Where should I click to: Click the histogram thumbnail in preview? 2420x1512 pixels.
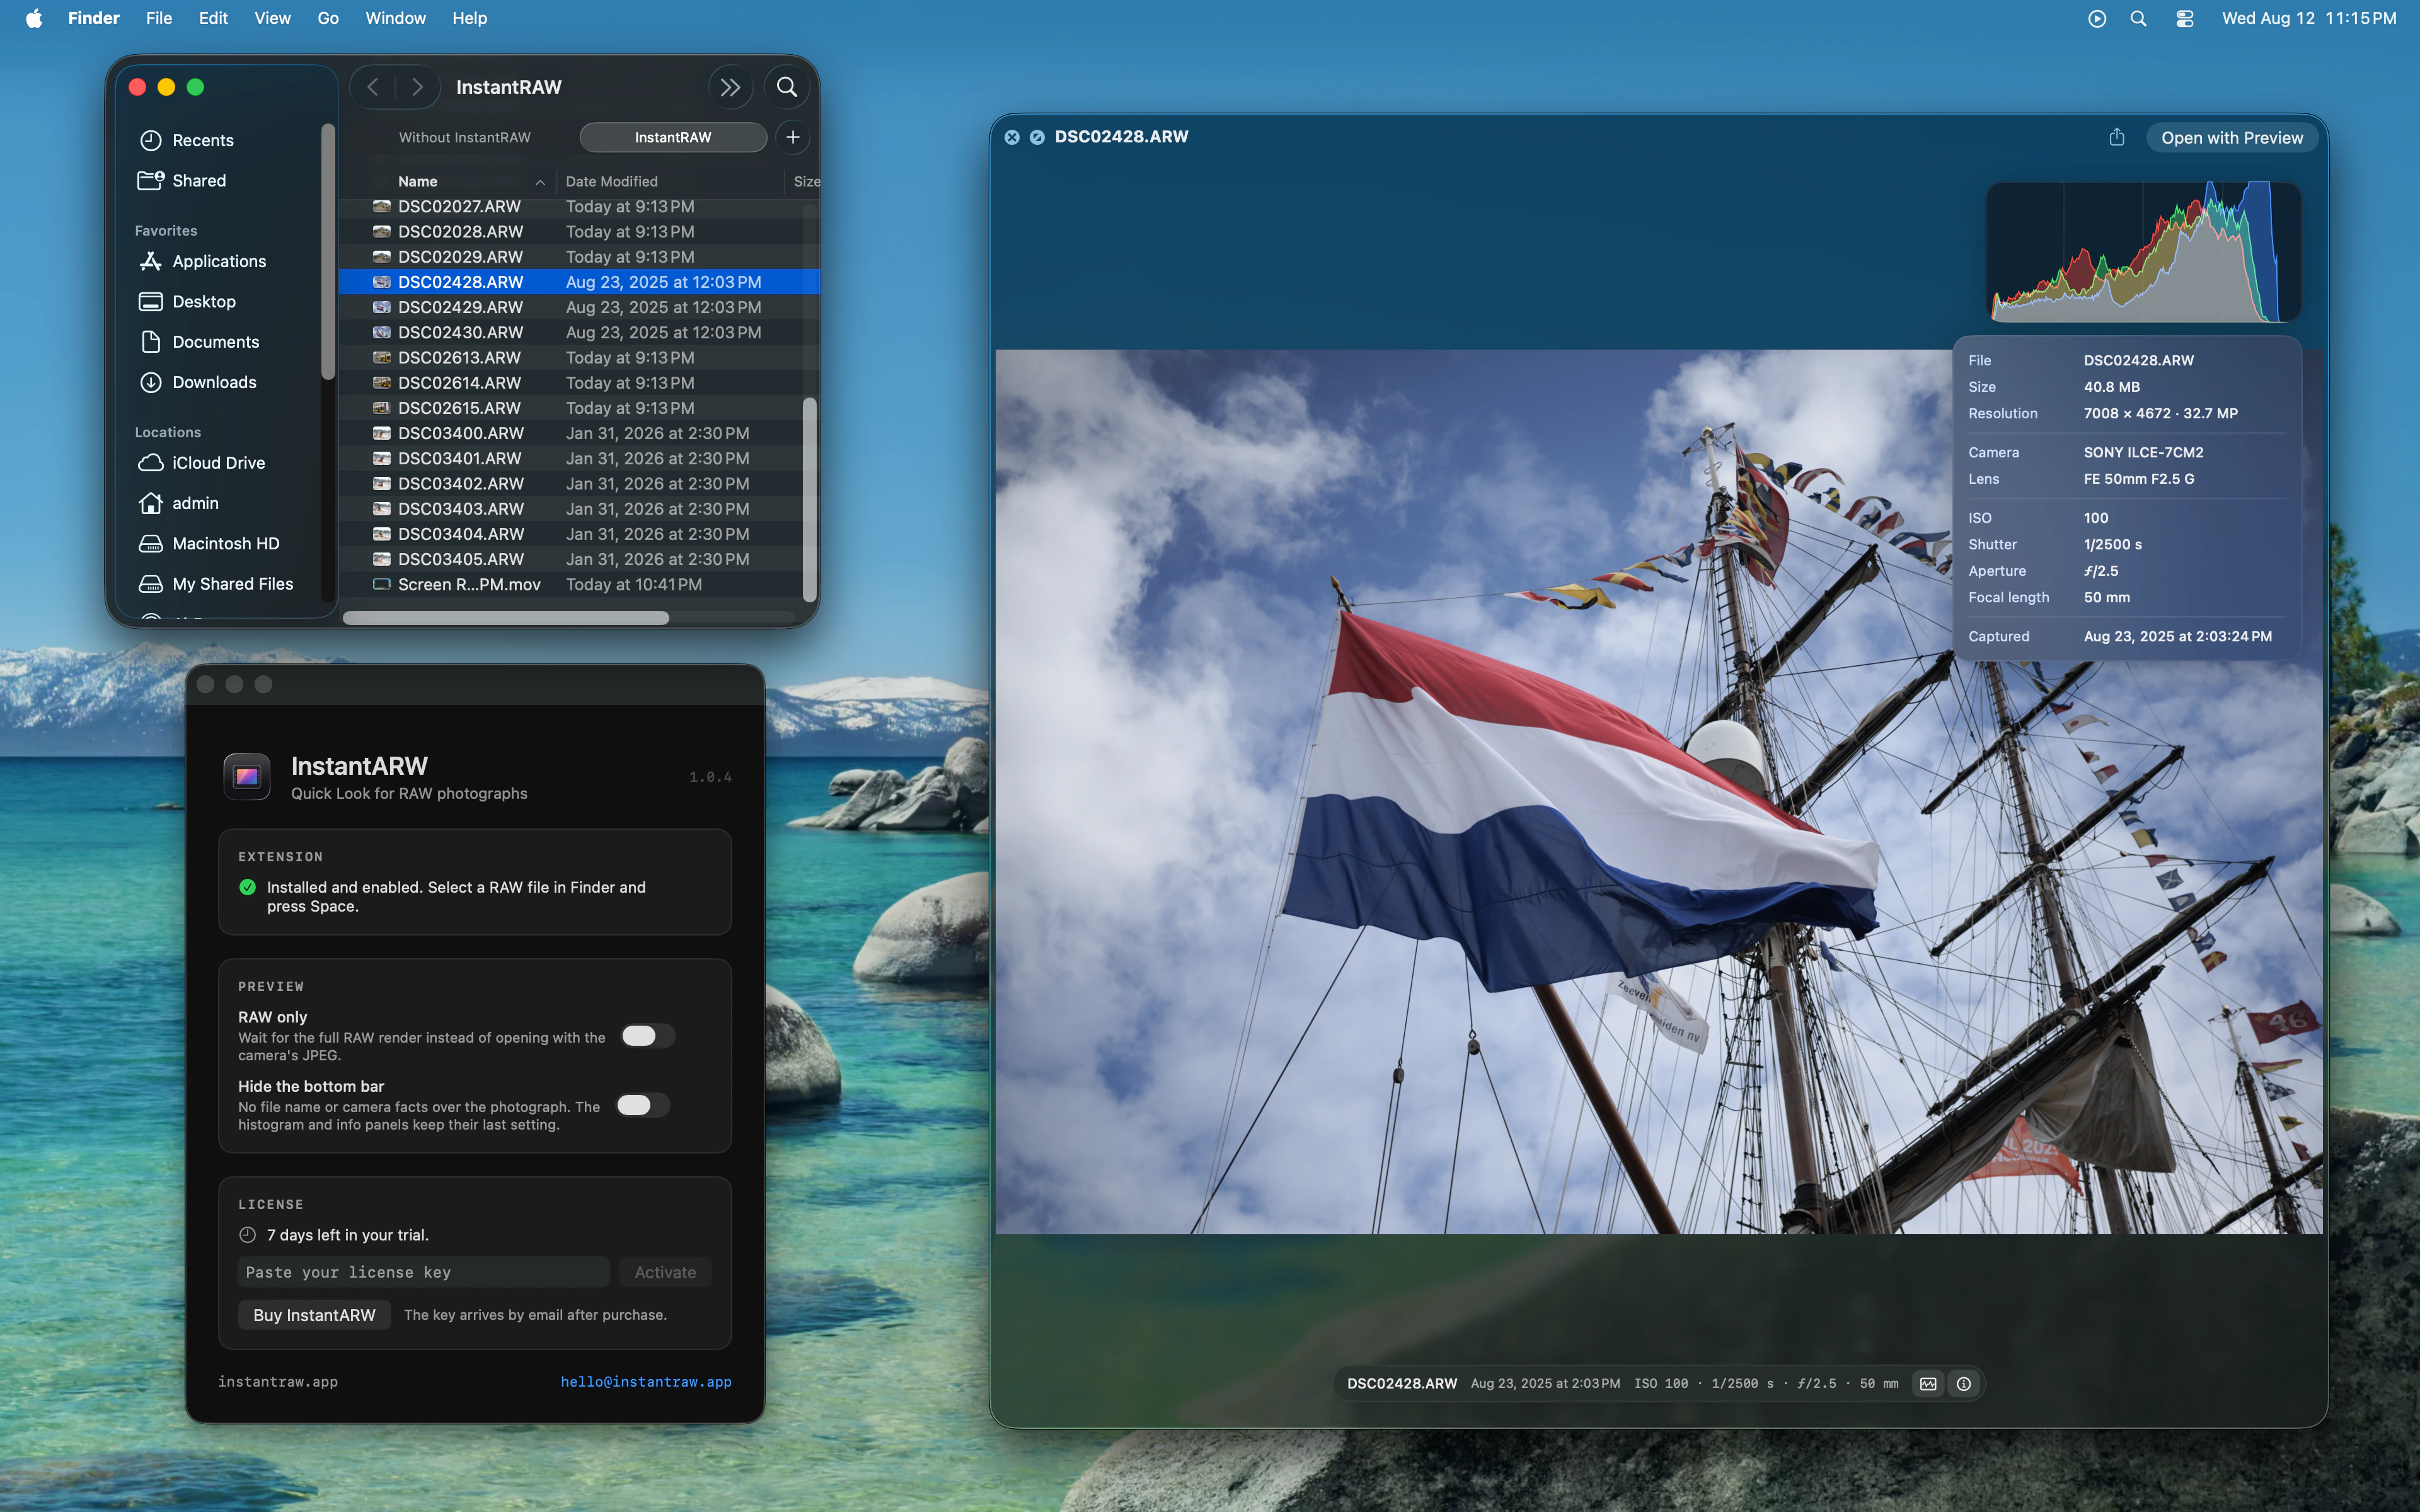tap(2143, 252)
